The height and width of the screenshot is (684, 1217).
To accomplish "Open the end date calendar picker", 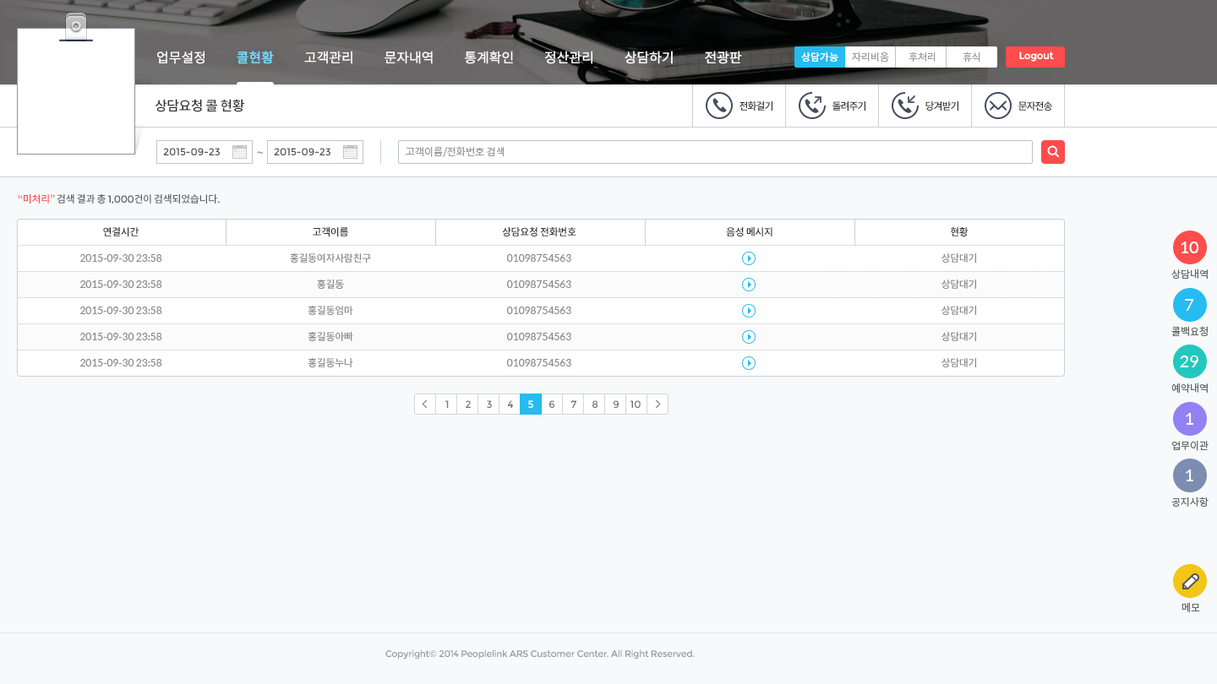I will click(350, 152).
